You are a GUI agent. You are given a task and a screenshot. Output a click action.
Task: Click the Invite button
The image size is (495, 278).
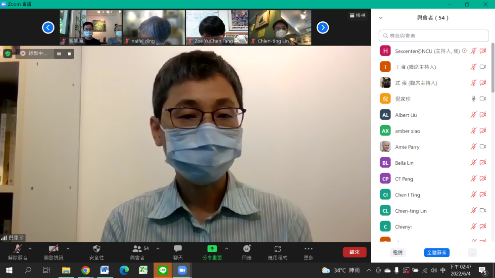coord(397,252)
